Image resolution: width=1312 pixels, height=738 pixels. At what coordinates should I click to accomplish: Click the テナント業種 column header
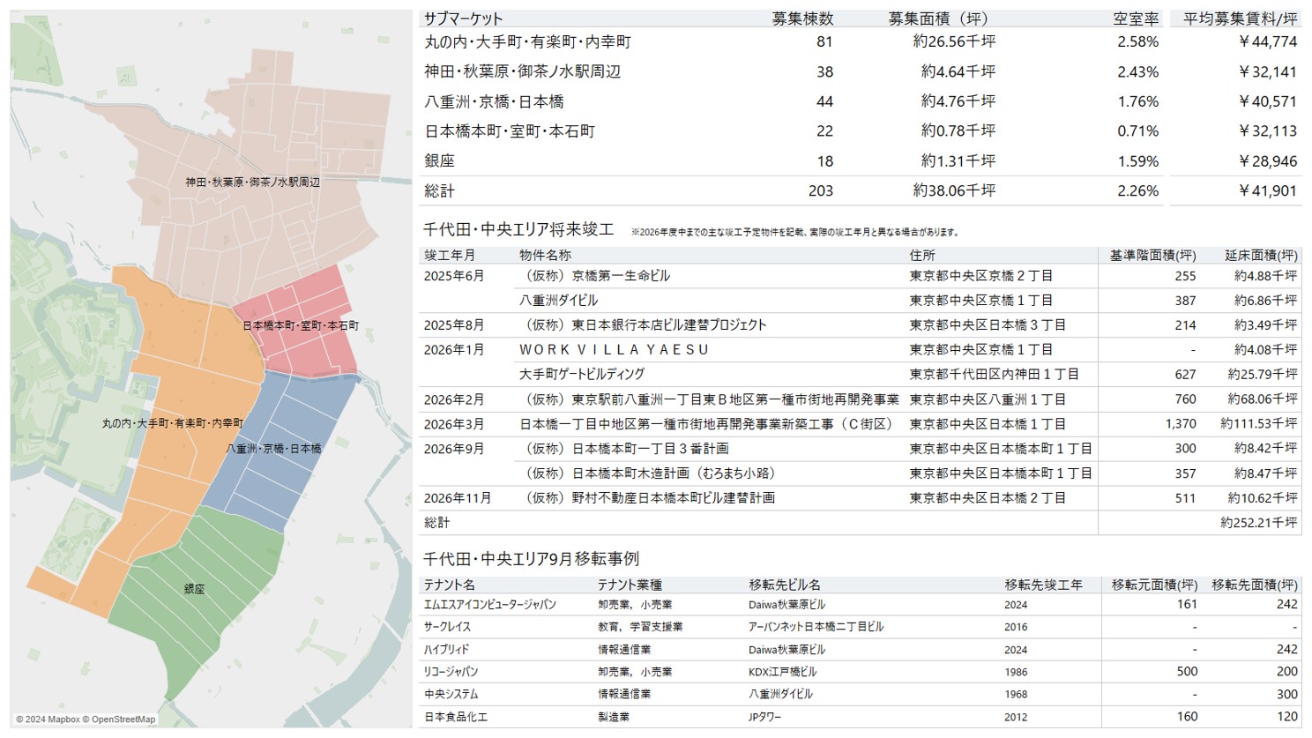tap(630, 585)
